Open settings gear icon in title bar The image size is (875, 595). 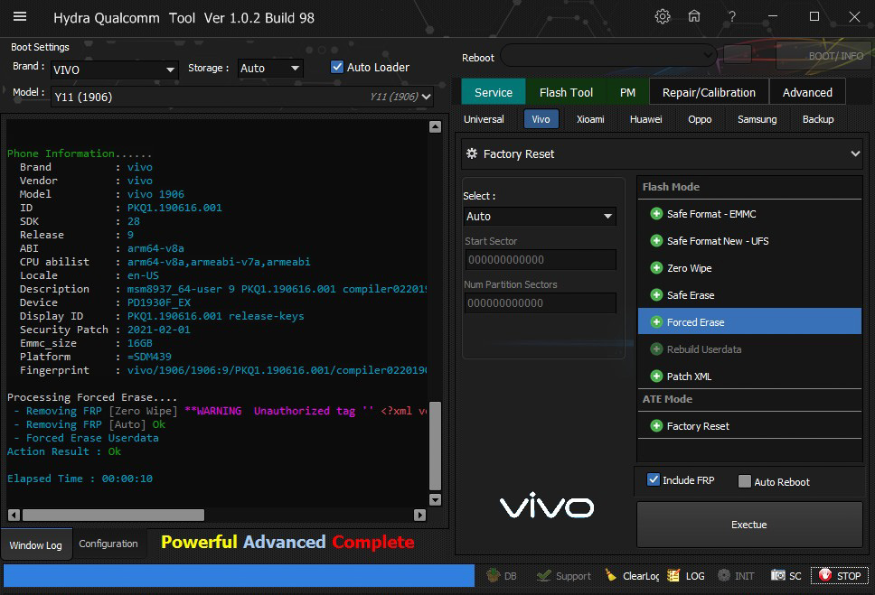663,17
